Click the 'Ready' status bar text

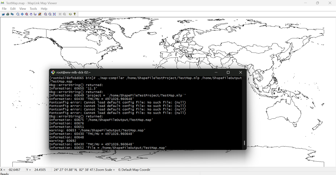click(x=5, y=174)
